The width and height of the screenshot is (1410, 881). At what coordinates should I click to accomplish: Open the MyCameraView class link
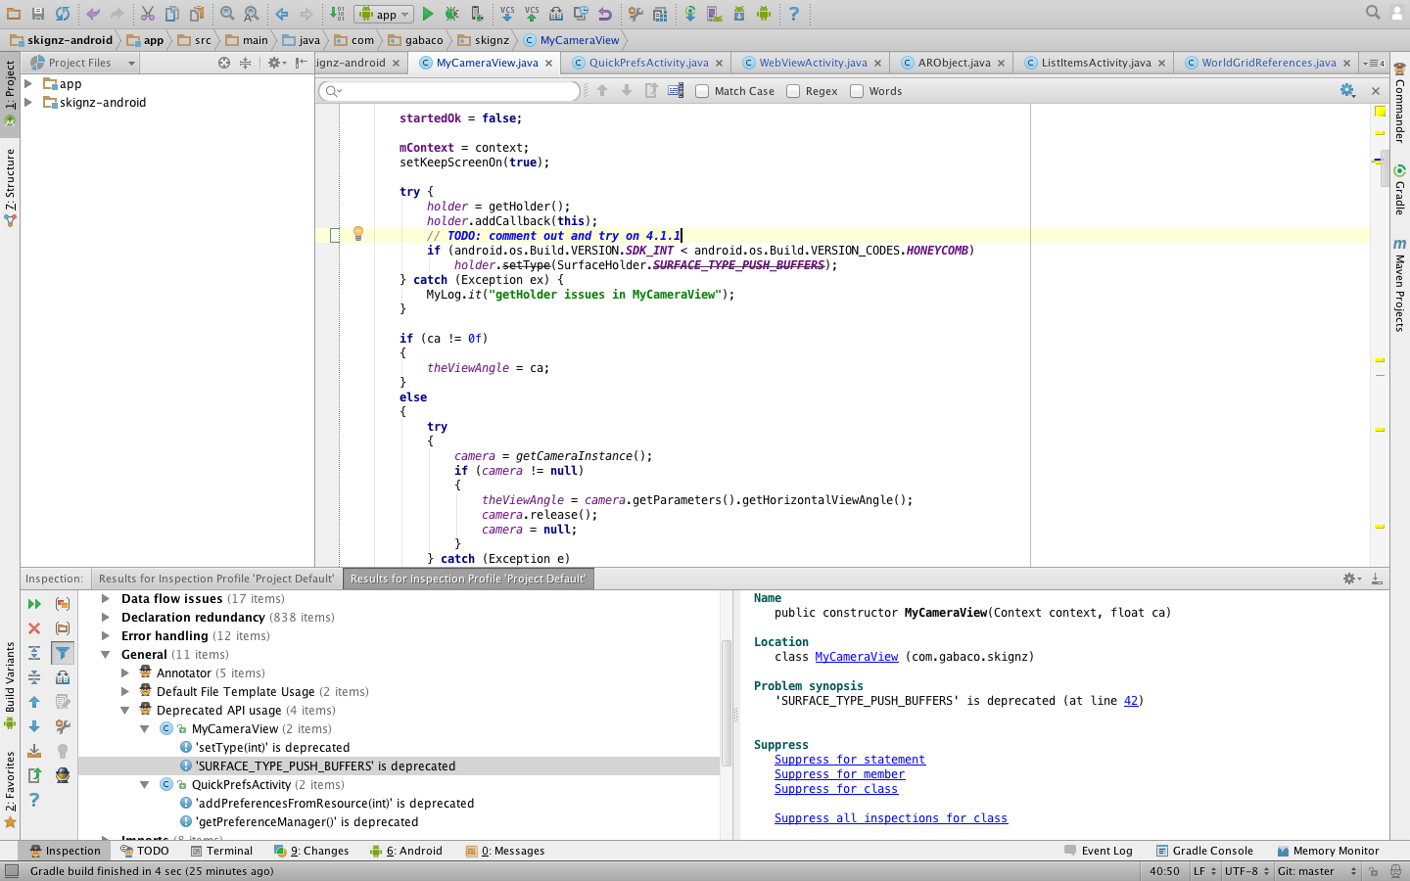[x=857, y=657]
